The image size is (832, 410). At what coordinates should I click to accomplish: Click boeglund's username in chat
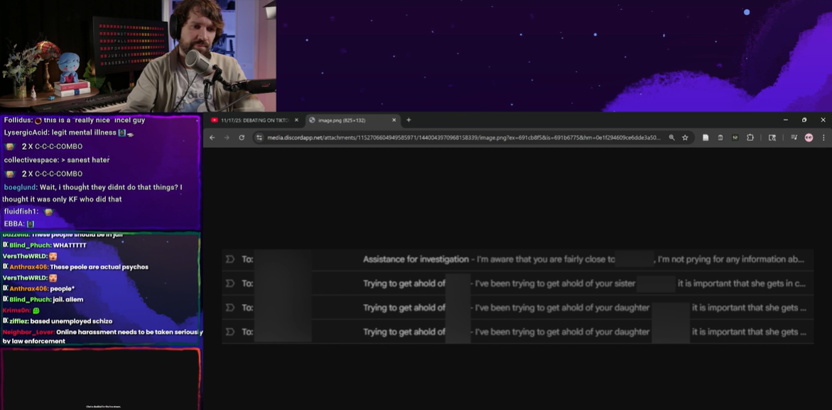click(20, 187)
